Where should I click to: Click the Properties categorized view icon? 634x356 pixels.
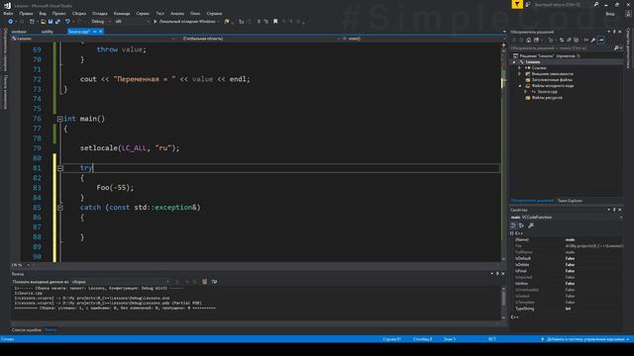coord(513,225)
